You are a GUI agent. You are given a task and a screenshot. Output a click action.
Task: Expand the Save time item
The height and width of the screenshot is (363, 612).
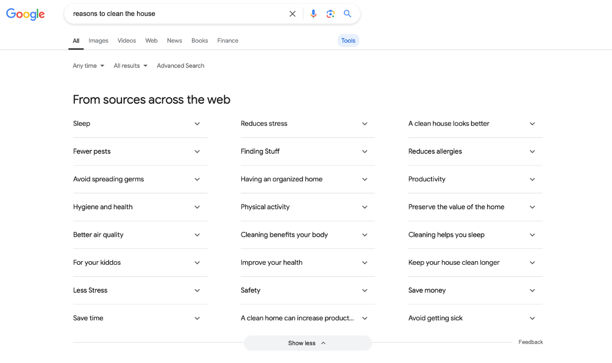pyautogui.click(x=140, y=318)
